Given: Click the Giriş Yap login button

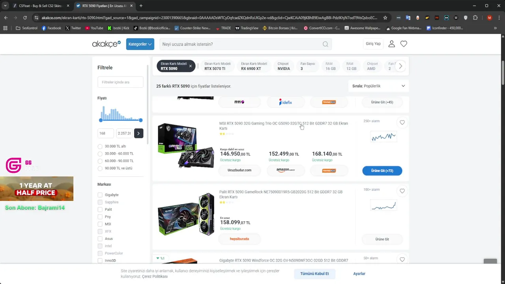Looking at the screenshot, I should [x=373, y=44].
